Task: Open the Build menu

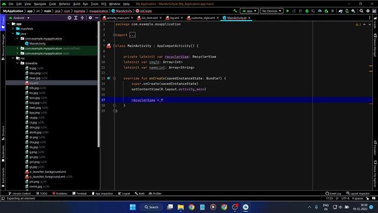Action: [x=76, y=4]
